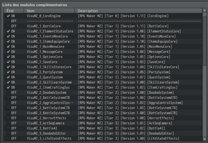The image size is (208, 143).
Task: Click the [SaveCore] Version 1.02 description
Action: (121, 62)
